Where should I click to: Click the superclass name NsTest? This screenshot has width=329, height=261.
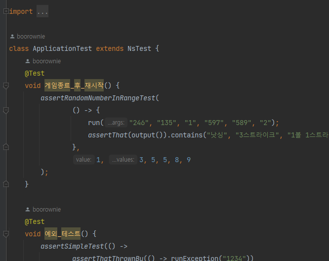(139, 49)
